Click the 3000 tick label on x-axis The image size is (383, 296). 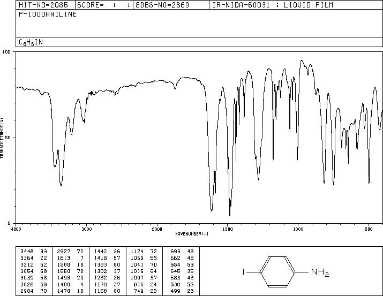tap(86, 229)
